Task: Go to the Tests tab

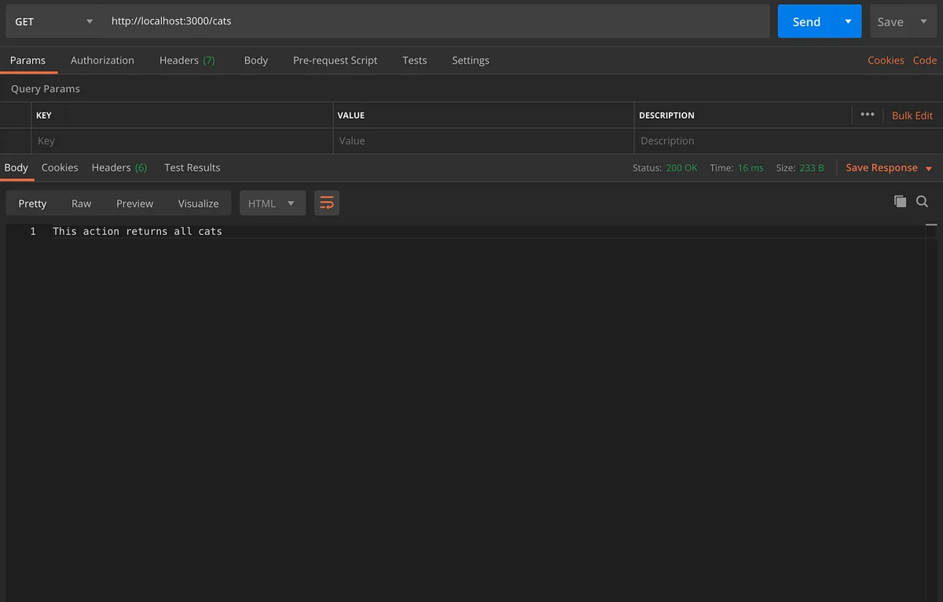Action: [x=415, y=61]
